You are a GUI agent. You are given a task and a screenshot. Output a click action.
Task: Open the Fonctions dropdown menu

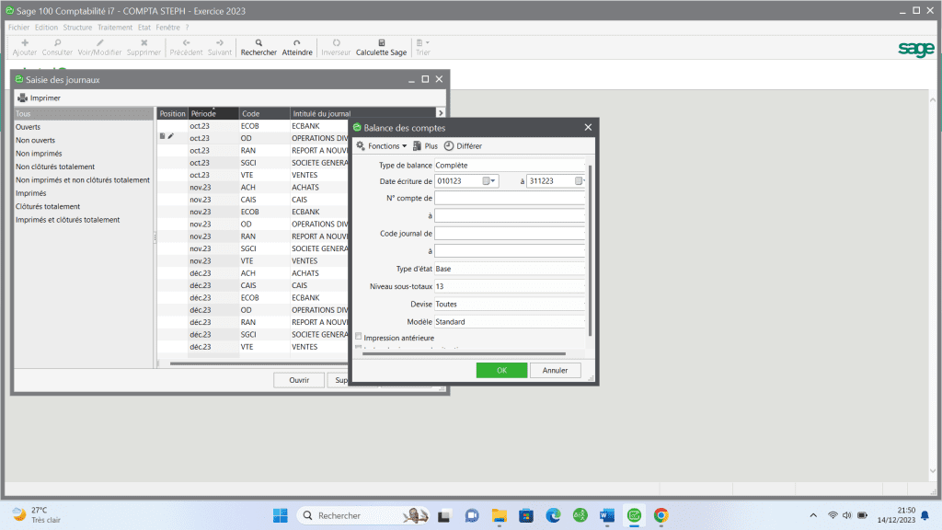click(382, 146)
